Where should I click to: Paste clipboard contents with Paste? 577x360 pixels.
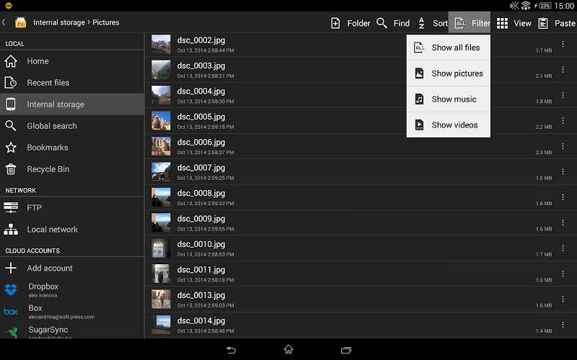click(x=557, y=23)
